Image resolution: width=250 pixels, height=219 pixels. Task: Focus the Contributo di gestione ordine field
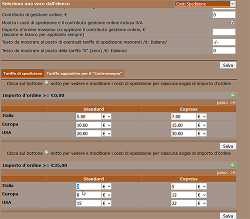click(x=224, y=15)
